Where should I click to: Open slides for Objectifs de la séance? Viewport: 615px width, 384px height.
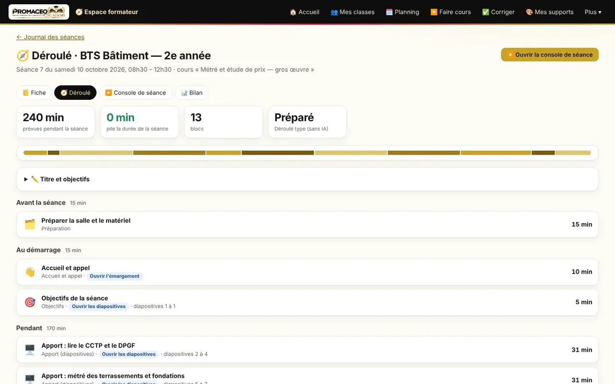click(98, 306)
